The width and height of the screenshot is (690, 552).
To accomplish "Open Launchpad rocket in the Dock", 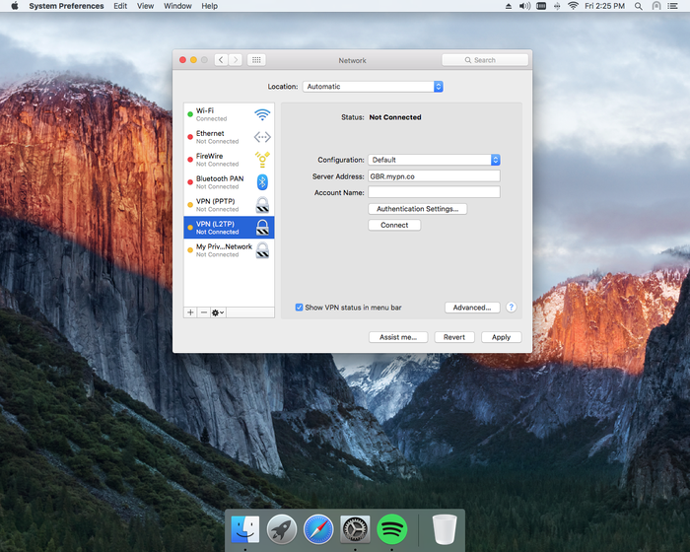I will point(282,529).
